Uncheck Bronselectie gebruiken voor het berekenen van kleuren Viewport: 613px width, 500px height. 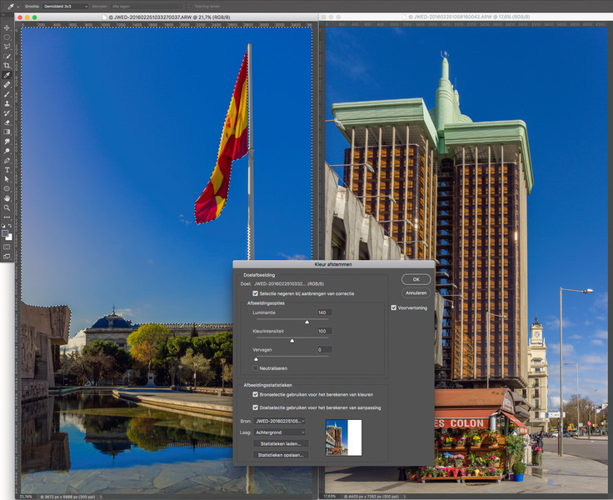(x=256, y=394)
